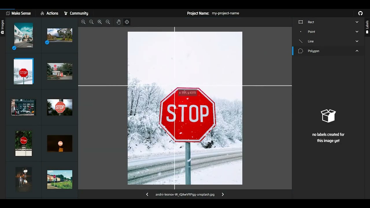The height and width of the screenshot is (208, 370).
Task: Select the dark night stop sign thumbnail
Action: click(x=60, y=143)
